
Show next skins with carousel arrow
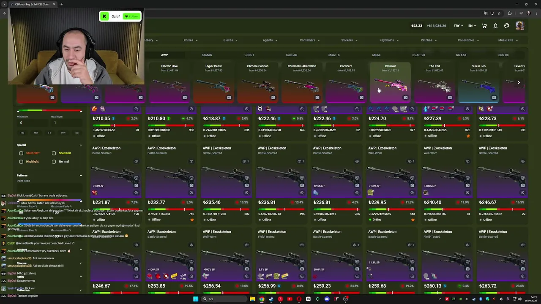point(519,82)
